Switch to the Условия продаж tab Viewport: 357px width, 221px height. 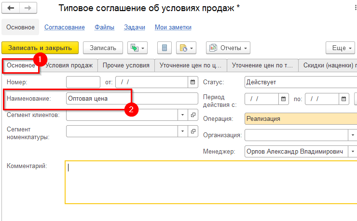pos(69,65)
